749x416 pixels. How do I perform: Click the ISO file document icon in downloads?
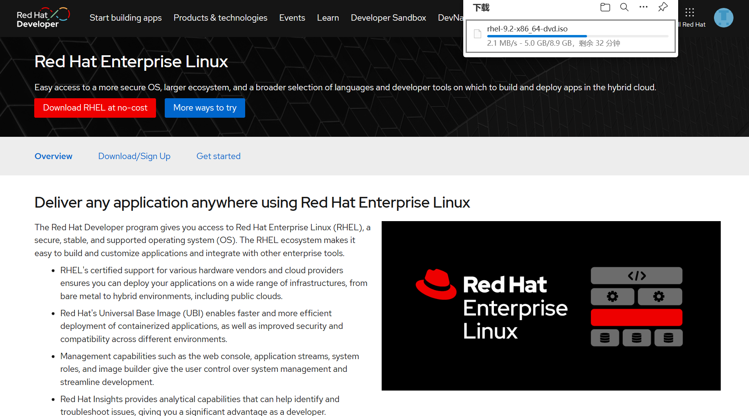477,34
